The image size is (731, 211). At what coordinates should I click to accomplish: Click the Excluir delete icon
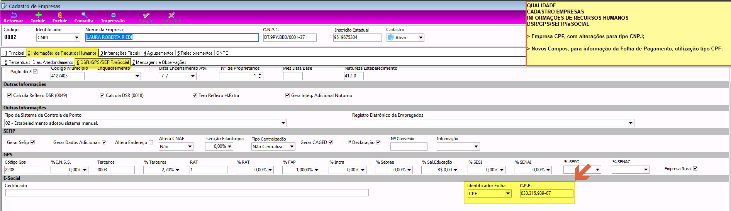(x=60, y=15)
